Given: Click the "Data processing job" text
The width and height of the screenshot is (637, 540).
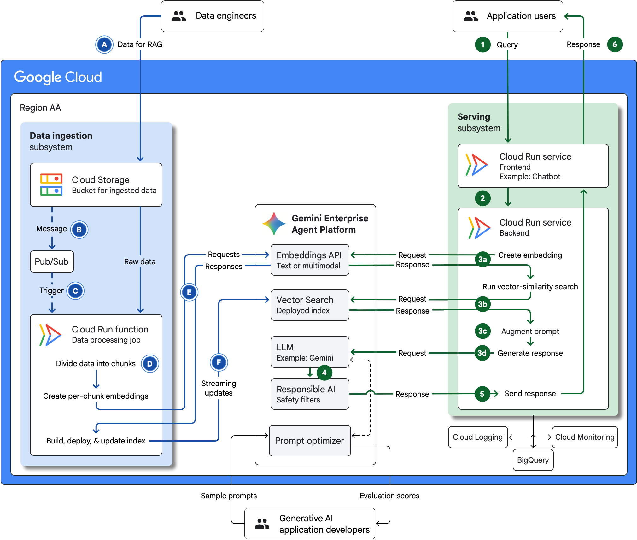Looking at the screenshot, I should click(106, 340).
